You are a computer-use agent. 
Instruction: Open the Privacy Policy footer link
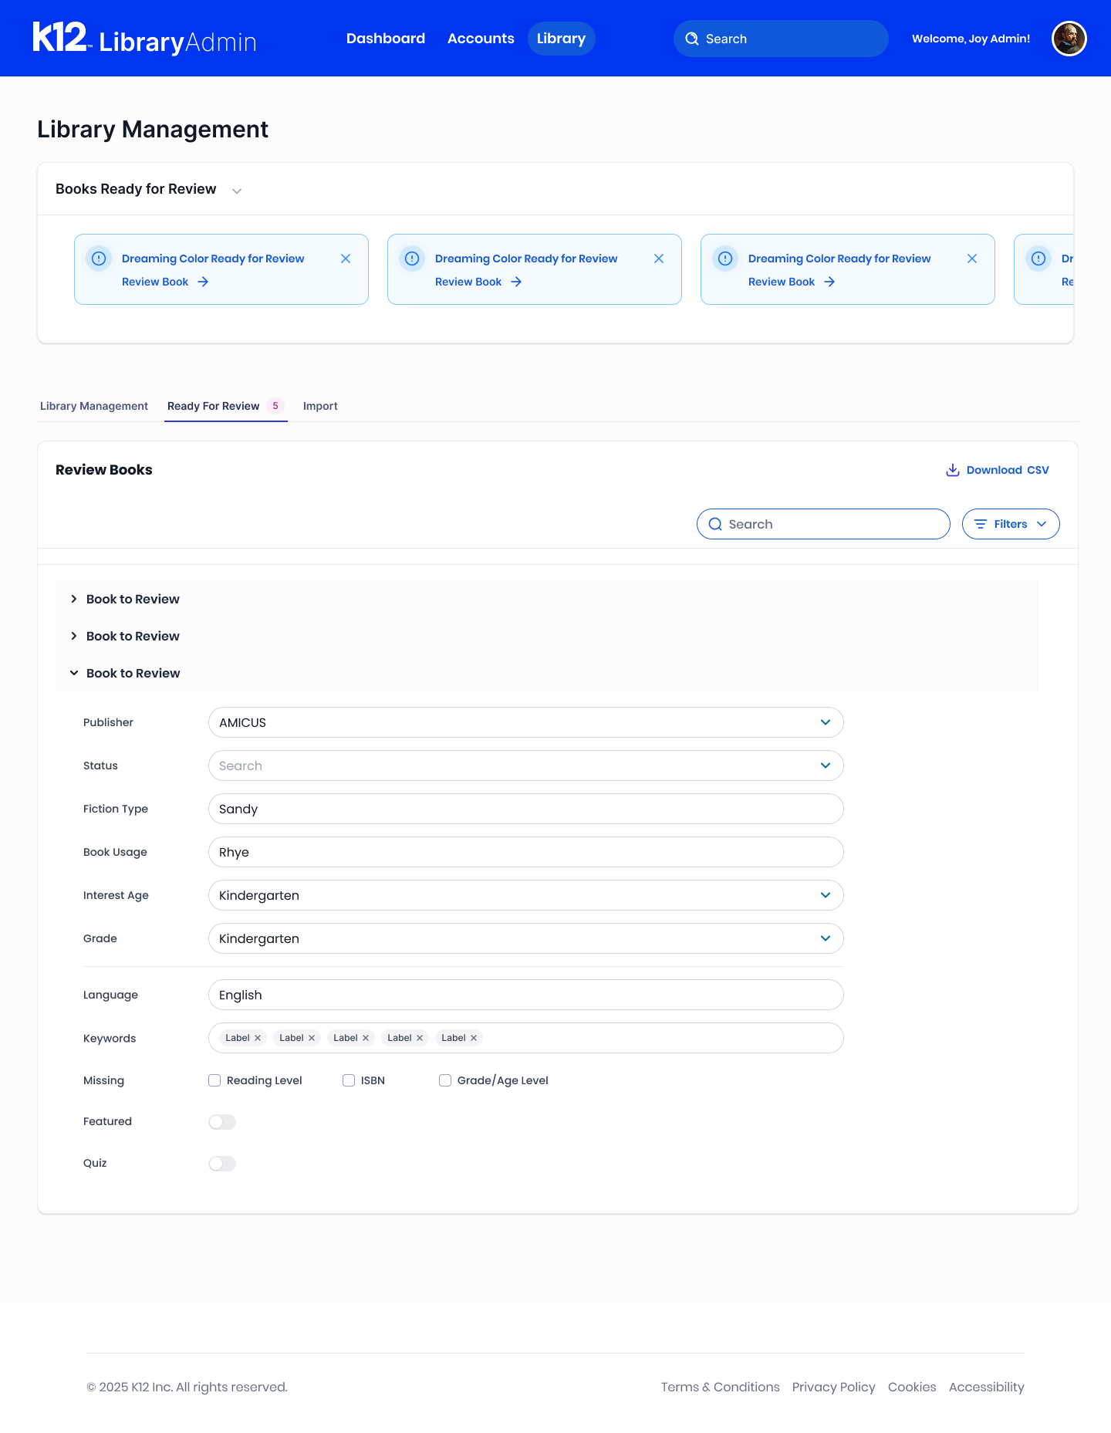tap(833, 1387)
